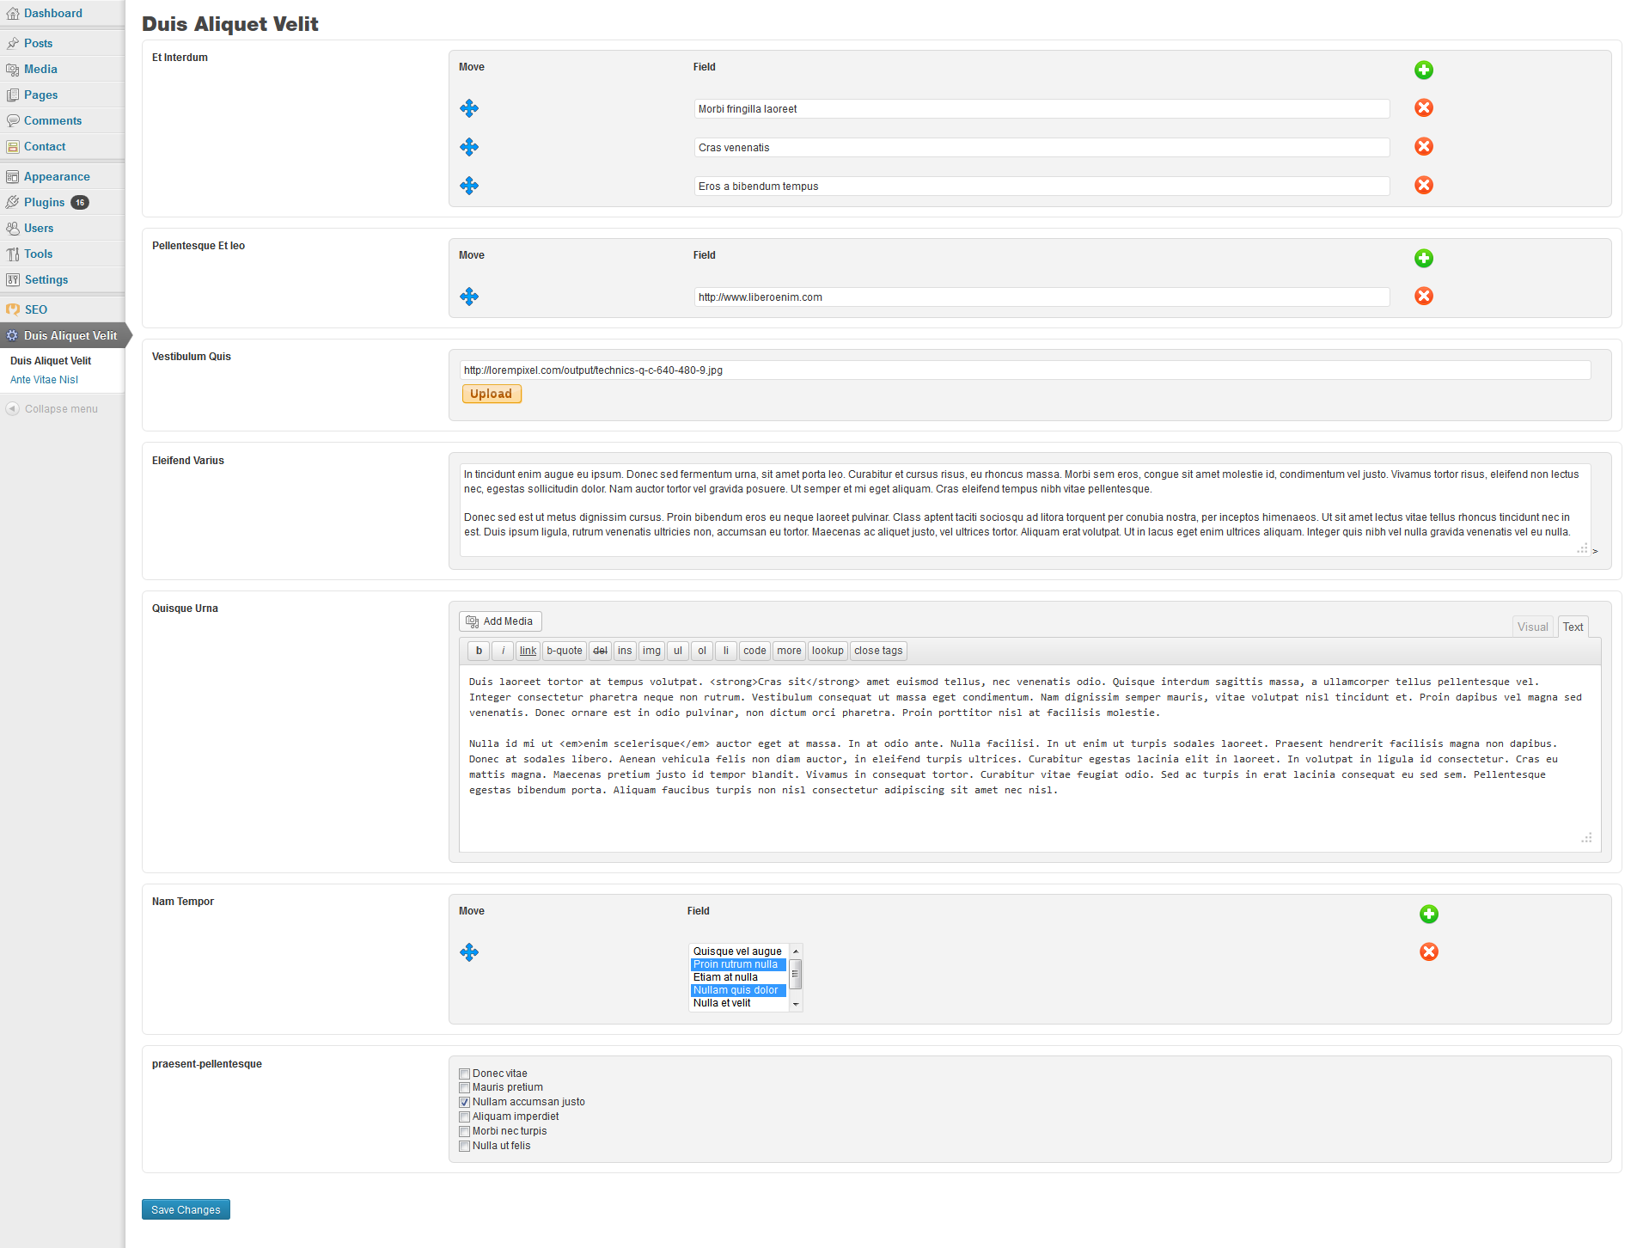Deselect Proin rutrum nulla in the list
This screenshot has width=1631, height=1248.
point(738,964)
